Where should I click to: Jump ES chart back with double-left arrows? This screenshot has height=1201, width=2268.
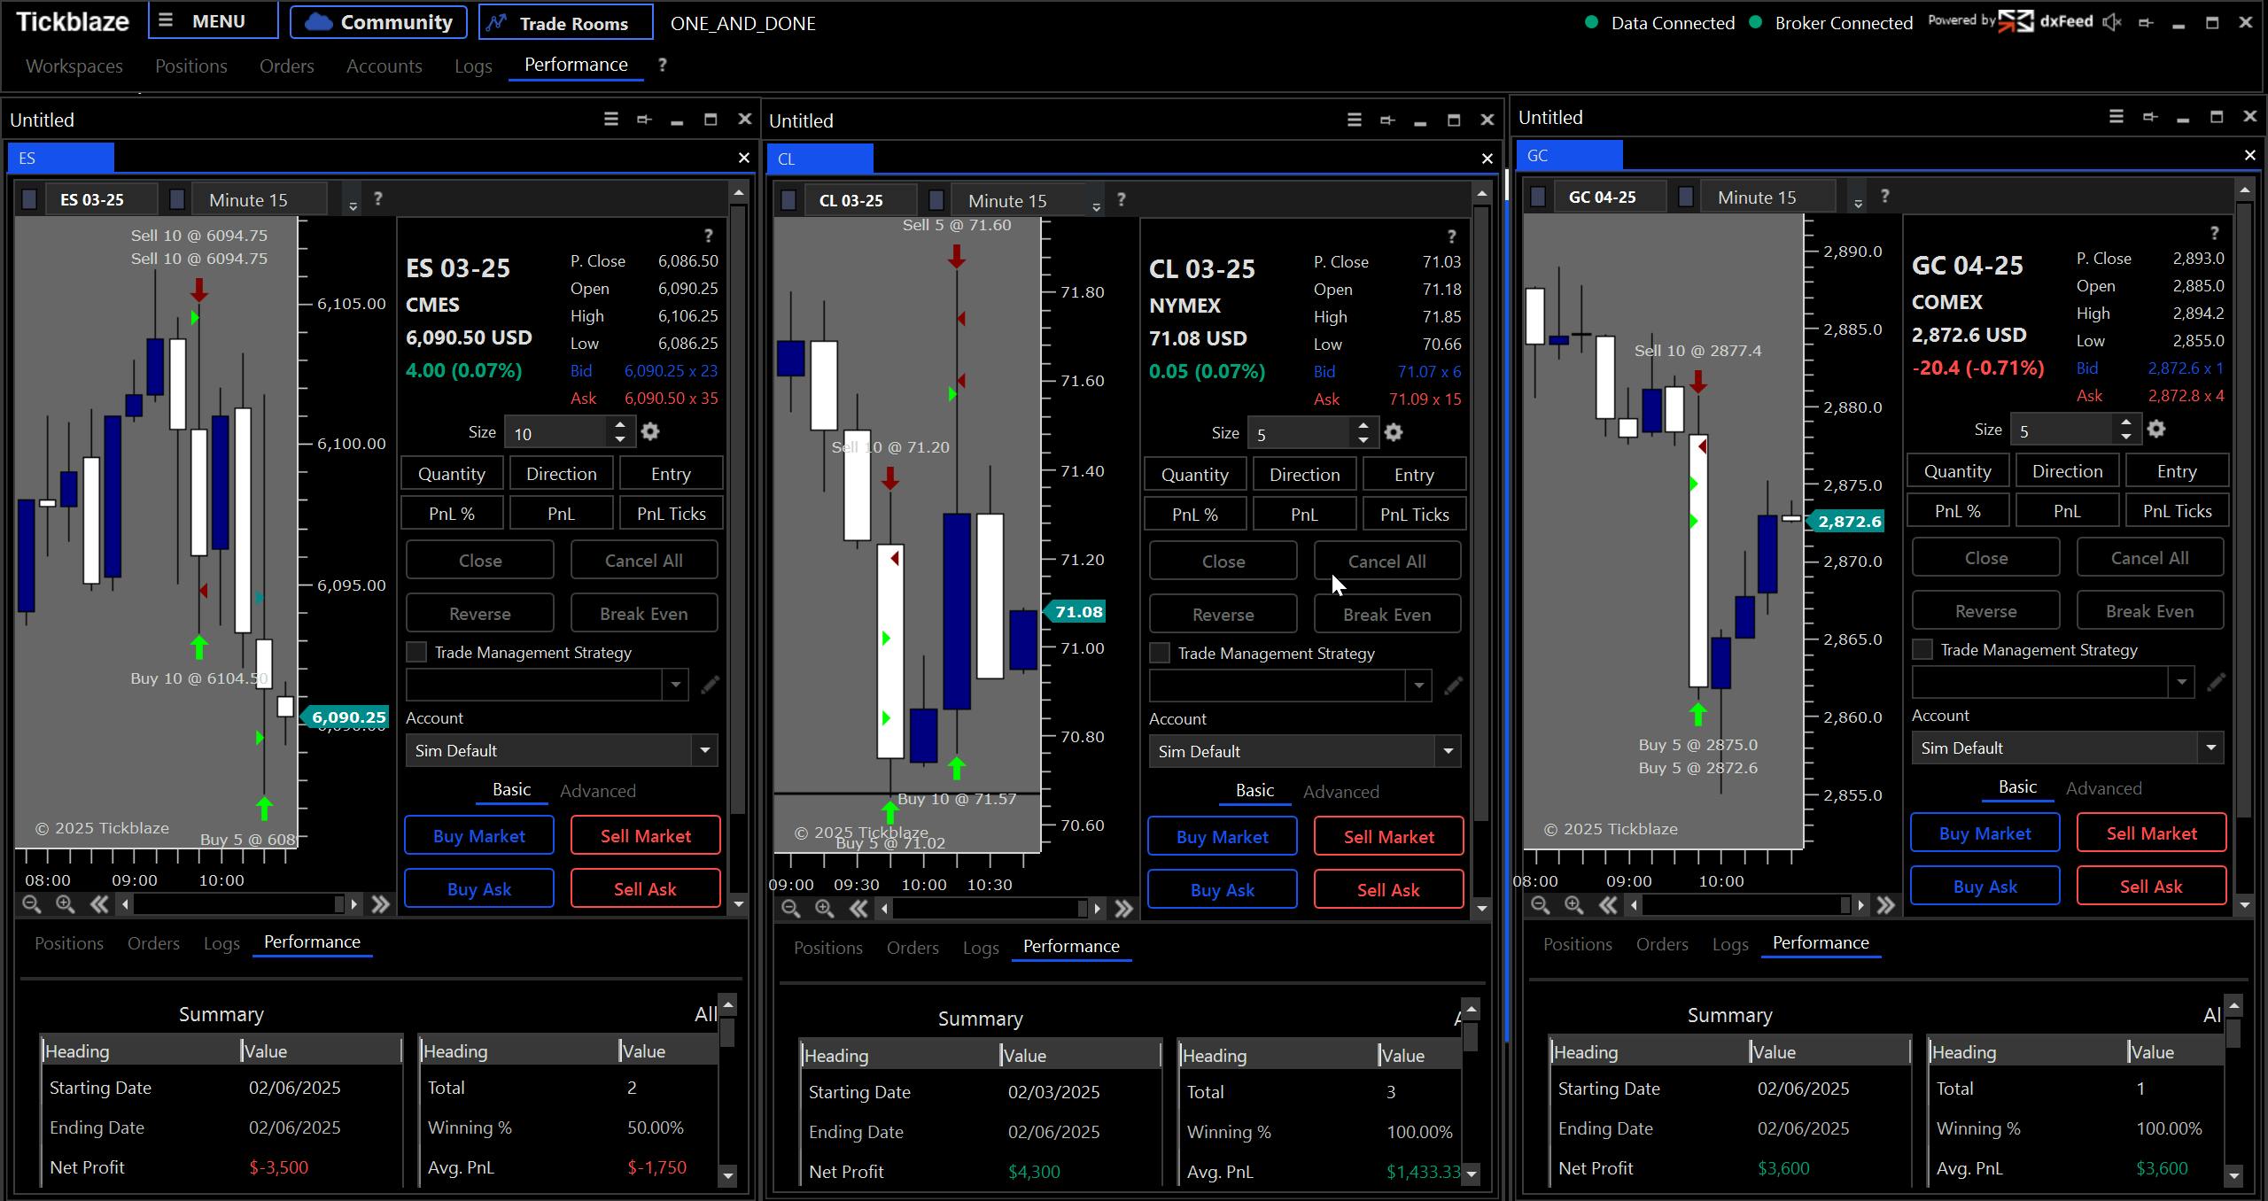tap(98, 904)
